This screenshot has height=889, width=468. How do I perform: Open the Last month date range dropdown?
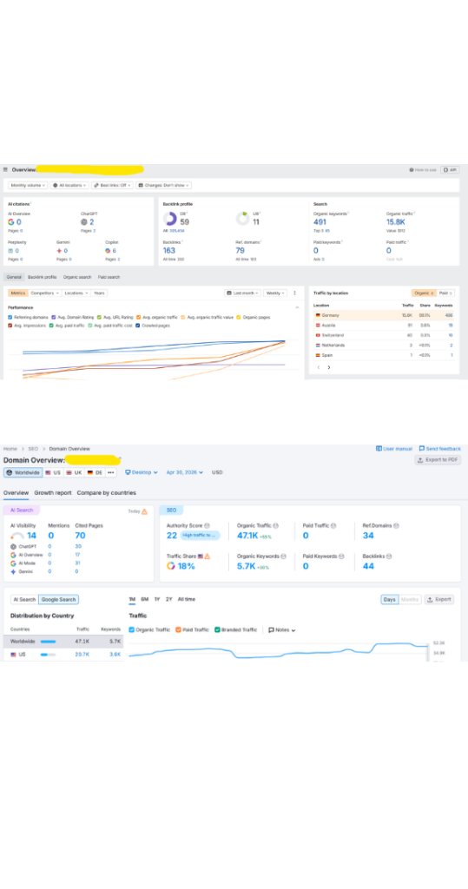pos(243,293)
